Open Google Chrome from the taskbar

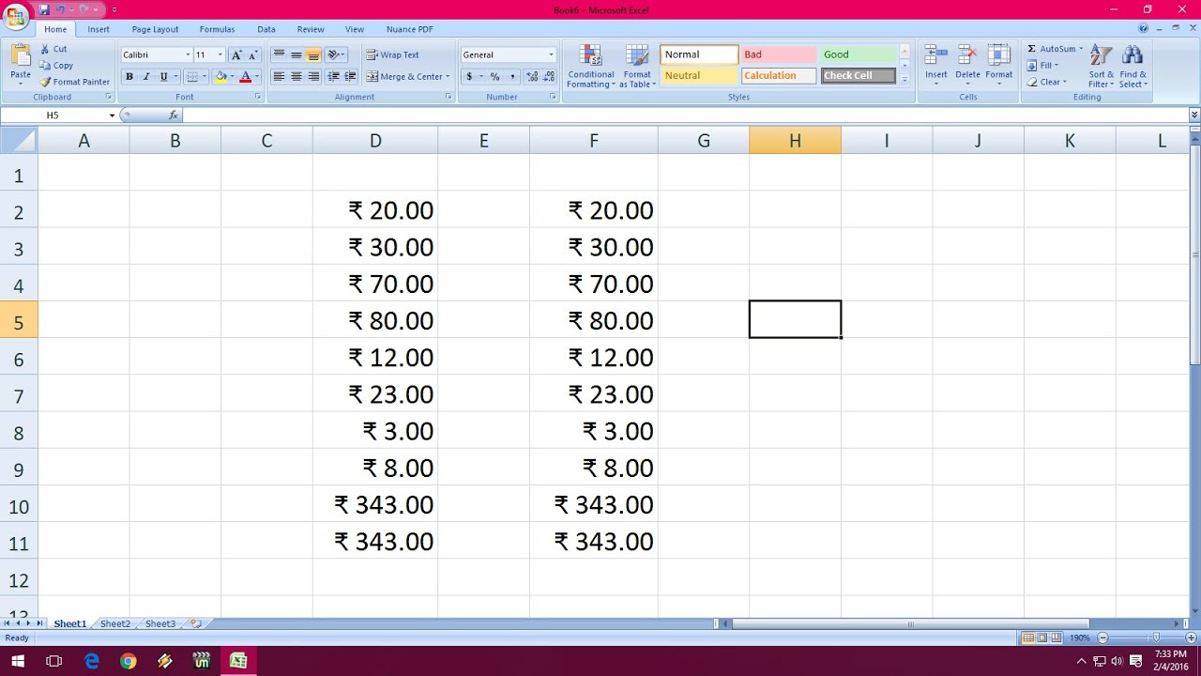128,661
